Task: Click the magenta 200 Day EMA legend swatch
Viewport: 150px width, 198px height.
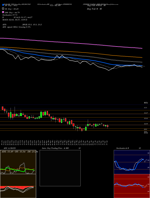Action: pyautogui.click(x=3, y=12)
